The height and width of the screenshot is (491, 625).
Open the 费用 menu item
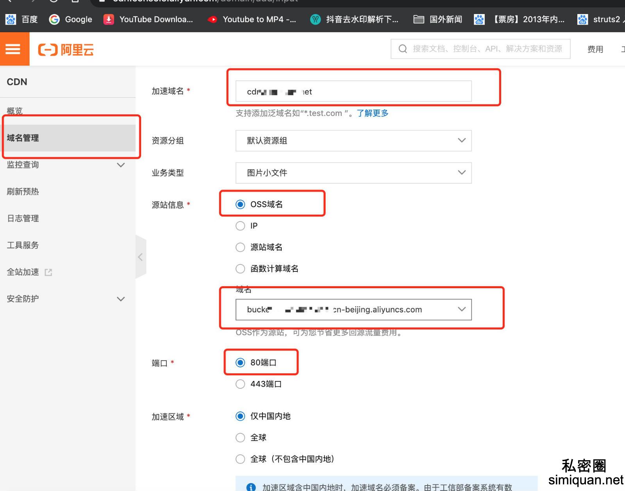pos(595,49)
